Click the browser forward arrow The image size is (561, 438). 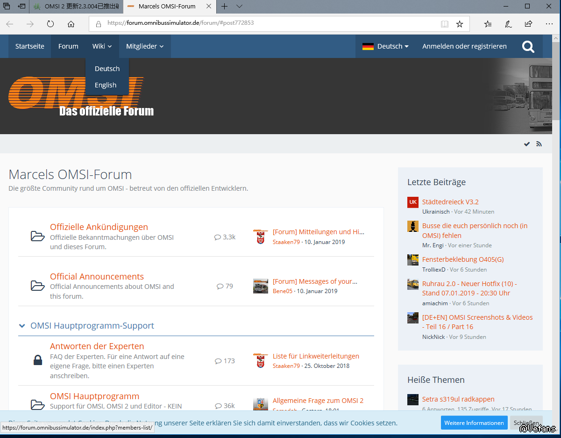[x=30, y=24]
